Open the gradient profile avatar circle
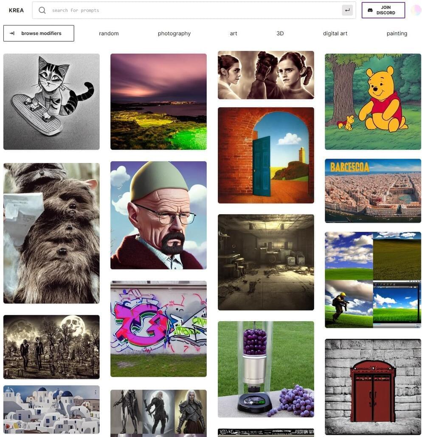The width and height of the screenshot is (422, 437). 416,10
